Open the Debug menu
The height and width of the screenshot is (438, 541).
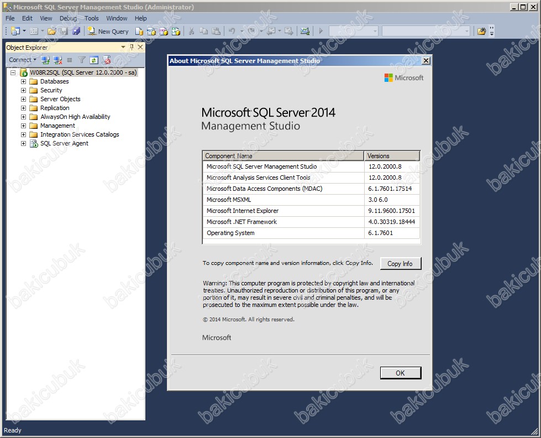click(69, 18)
